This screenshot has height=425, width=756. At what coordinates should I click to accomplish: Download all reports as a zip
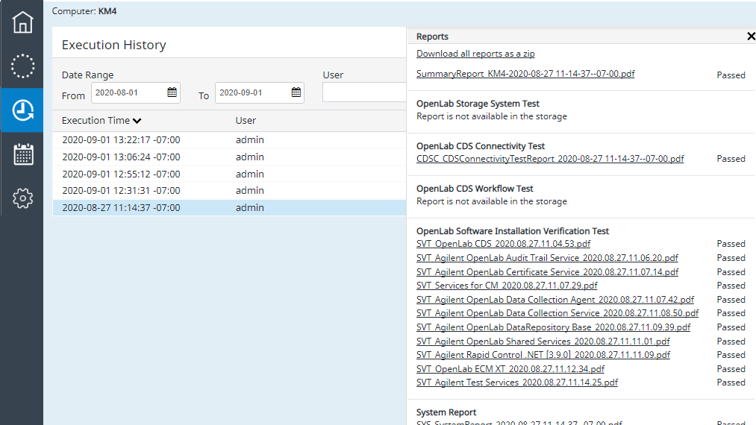point(475,54)
